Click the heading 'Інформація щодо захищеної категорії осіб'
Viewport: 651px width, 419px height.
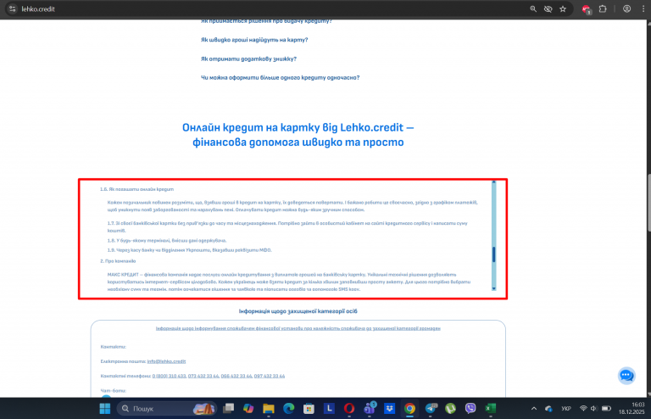click(298, 311)
